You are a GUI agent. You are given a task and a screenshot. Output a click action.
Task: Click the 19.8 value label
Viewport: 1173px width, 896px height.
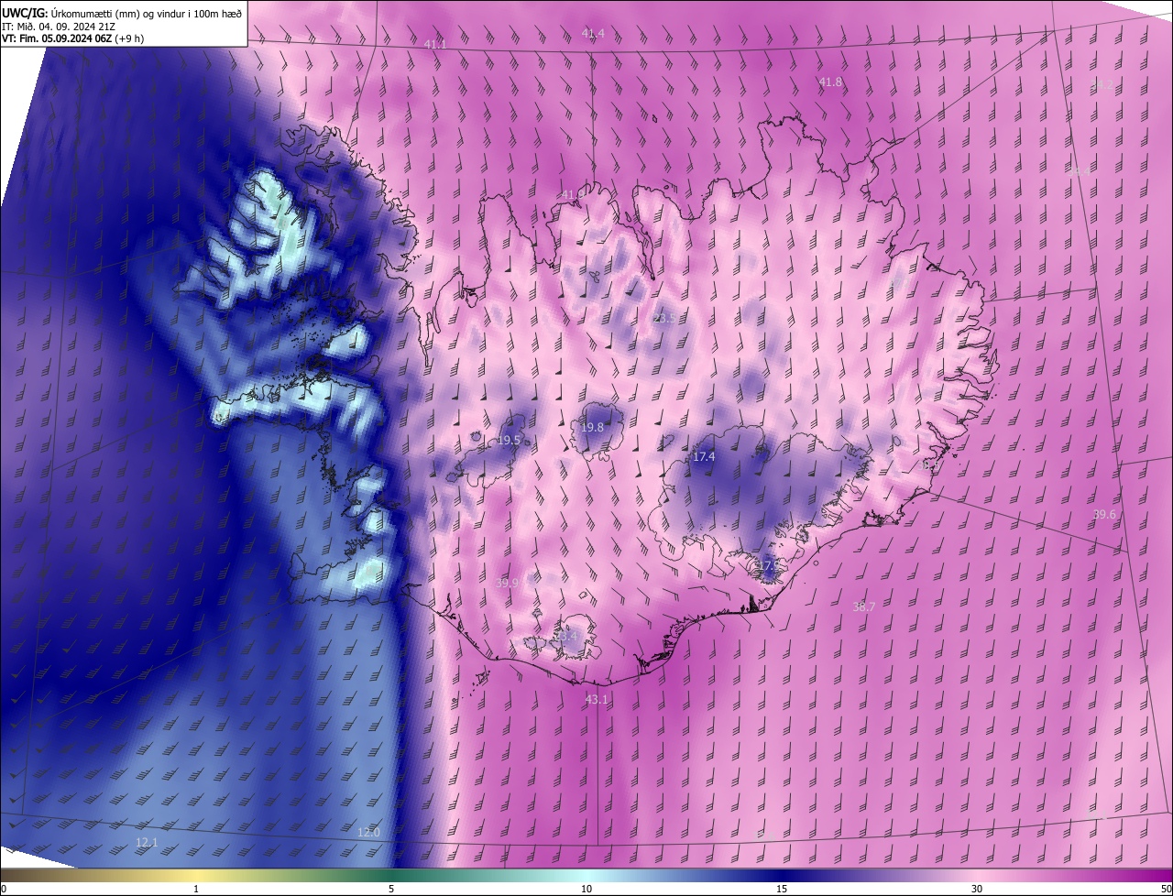tap(593, 428)
